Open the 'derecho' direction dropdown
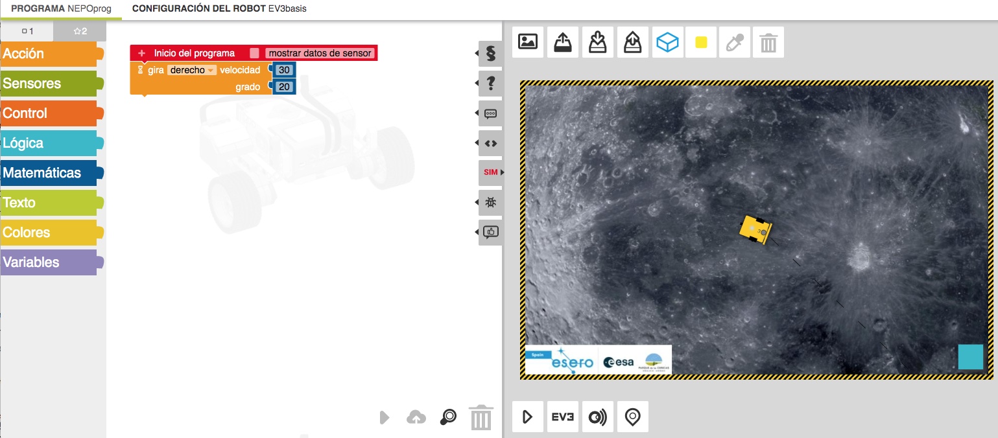 pyautogui.click(x=192, y=70)
